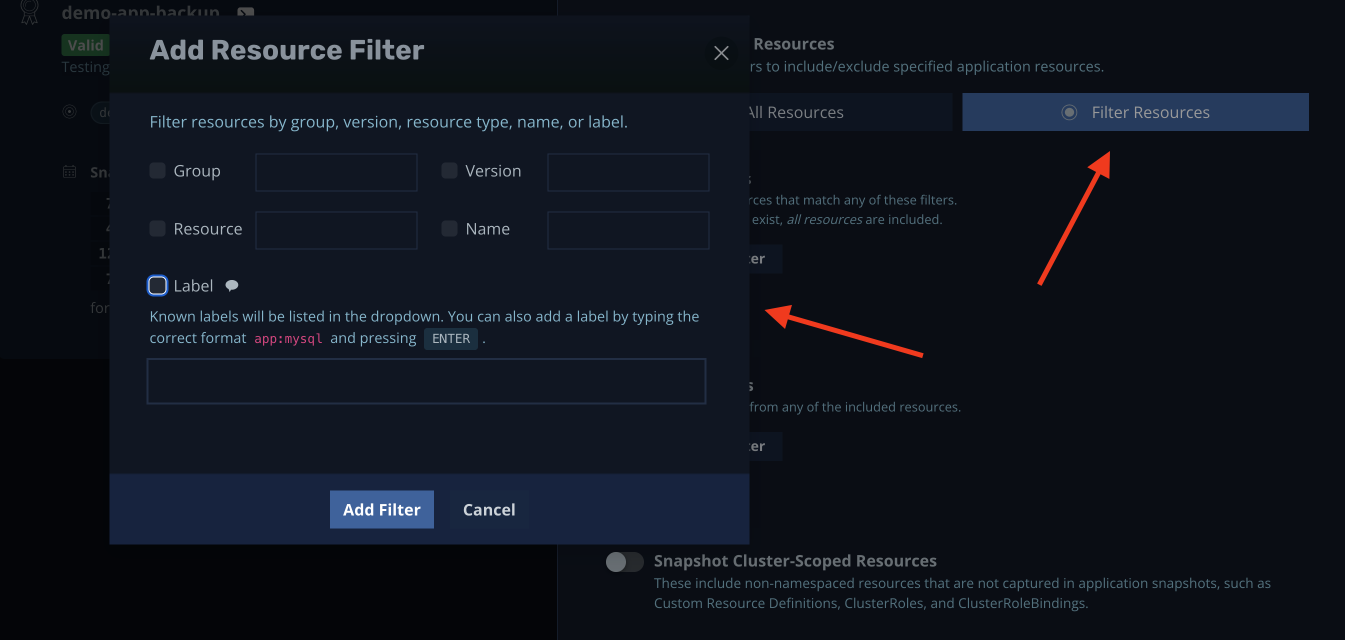The height and width of the screenshot is (640, 1345).
Task: Enable the Group checkbox
Action: pyautogui.click(x=157, y=170)
